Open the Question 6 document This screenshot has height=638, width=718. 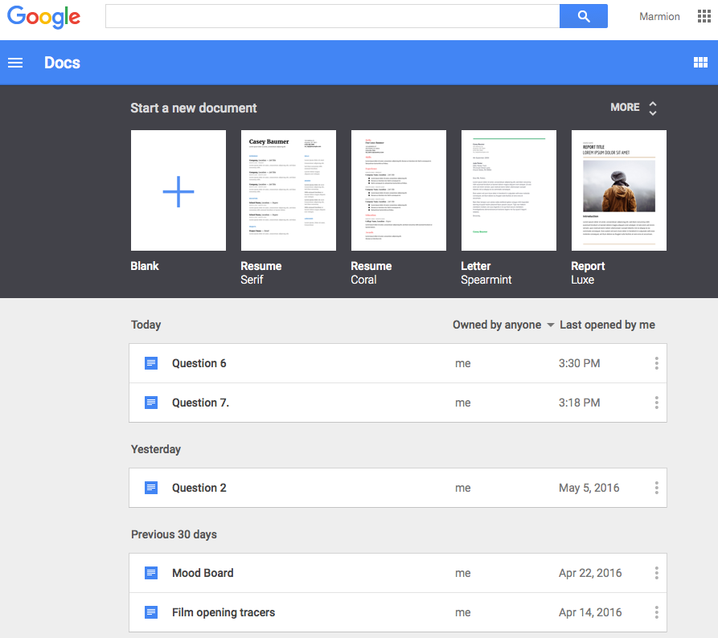coord(397,363)
